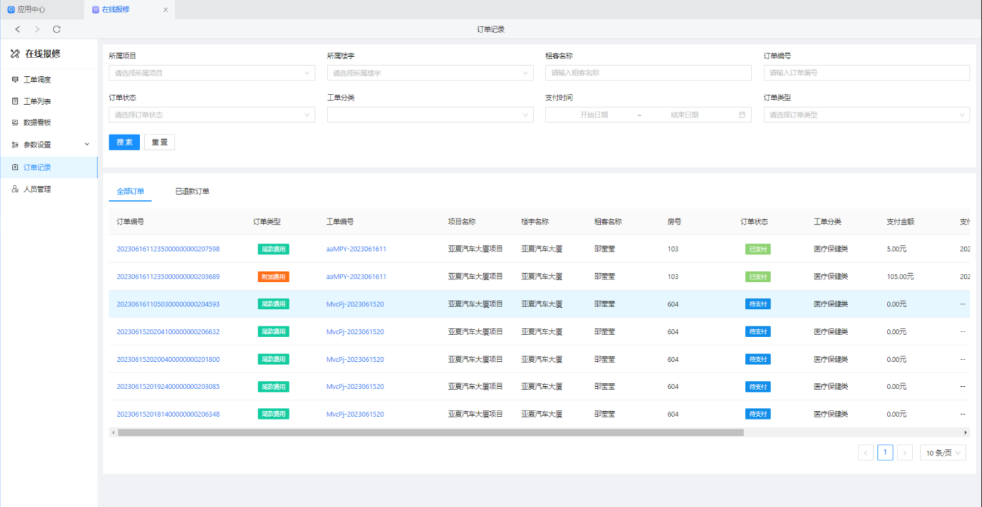
Task: Open 数据看板 dashboard in the sidebar
Action: click(37, 122)
